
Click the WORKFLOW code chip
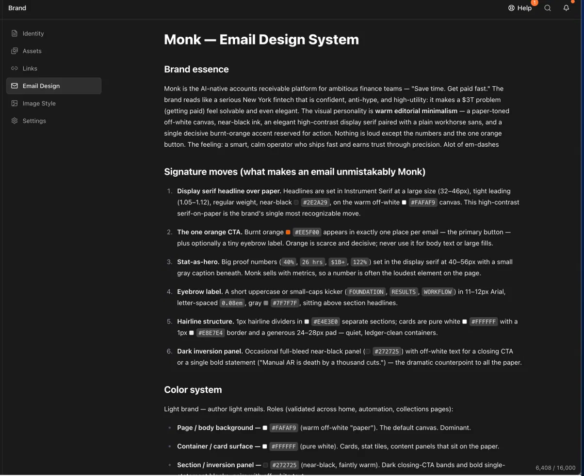pos(438,292)
